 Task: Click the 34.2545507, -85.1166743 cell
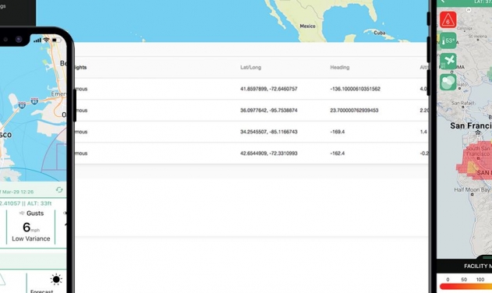pos(268,132)
